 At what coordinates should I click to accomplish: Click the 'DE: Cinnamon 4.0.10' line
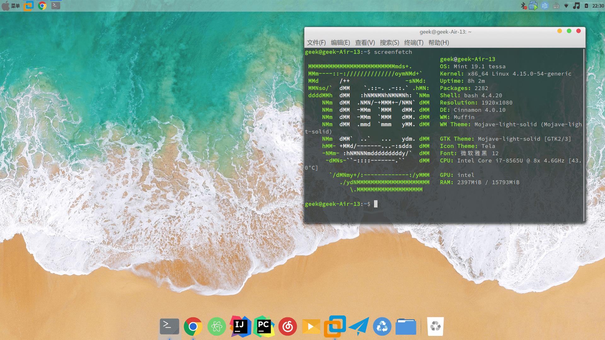[473, 110]
